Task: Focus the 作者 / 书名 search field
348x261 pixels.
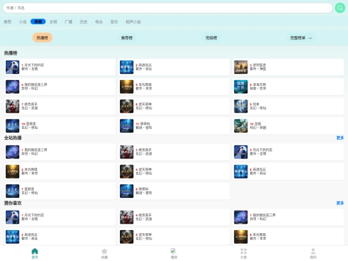Action: coord(168,8)
